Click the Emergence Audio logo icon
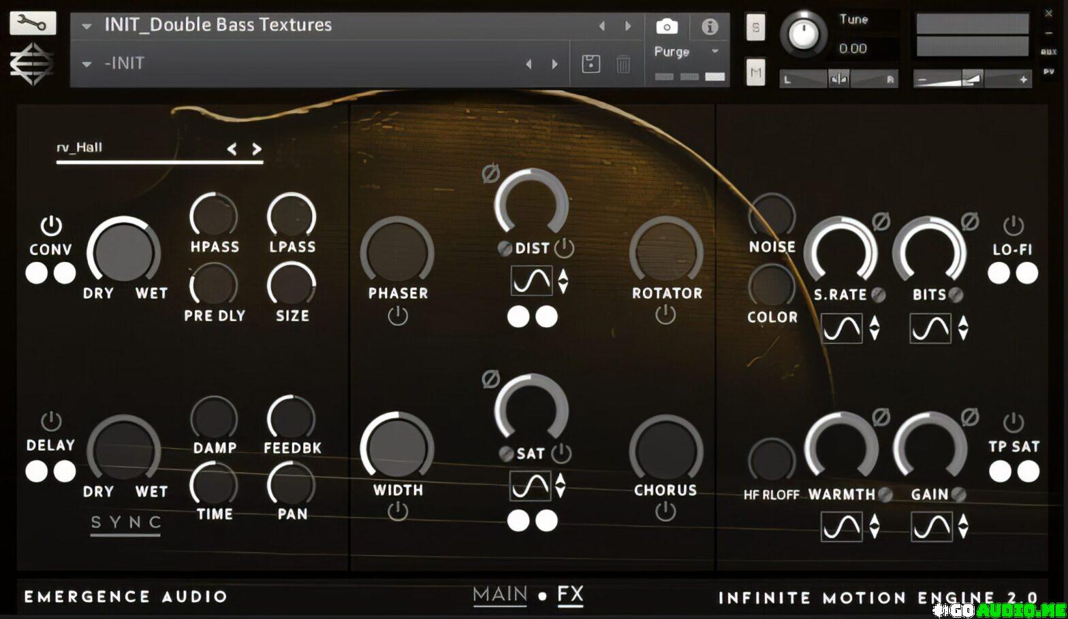This screenshot has height=619, width=1068. click(x=31, y=65)
